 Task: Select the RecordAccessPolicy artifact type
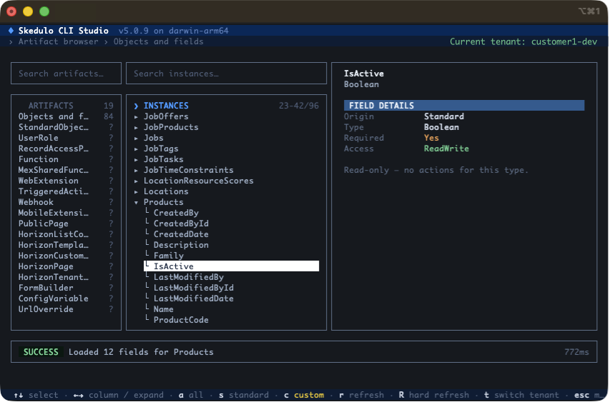coord(66,149)
